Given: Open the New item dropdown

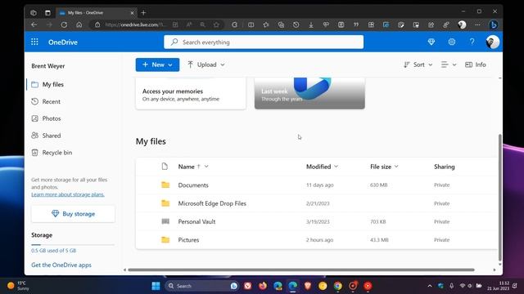Looking at the screenshot, I should 157,65.
